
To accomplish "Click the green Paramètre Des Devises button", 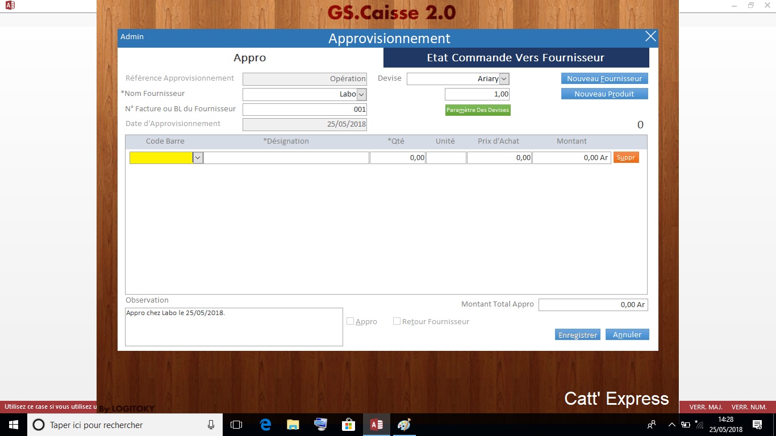I will click(478, 110).
